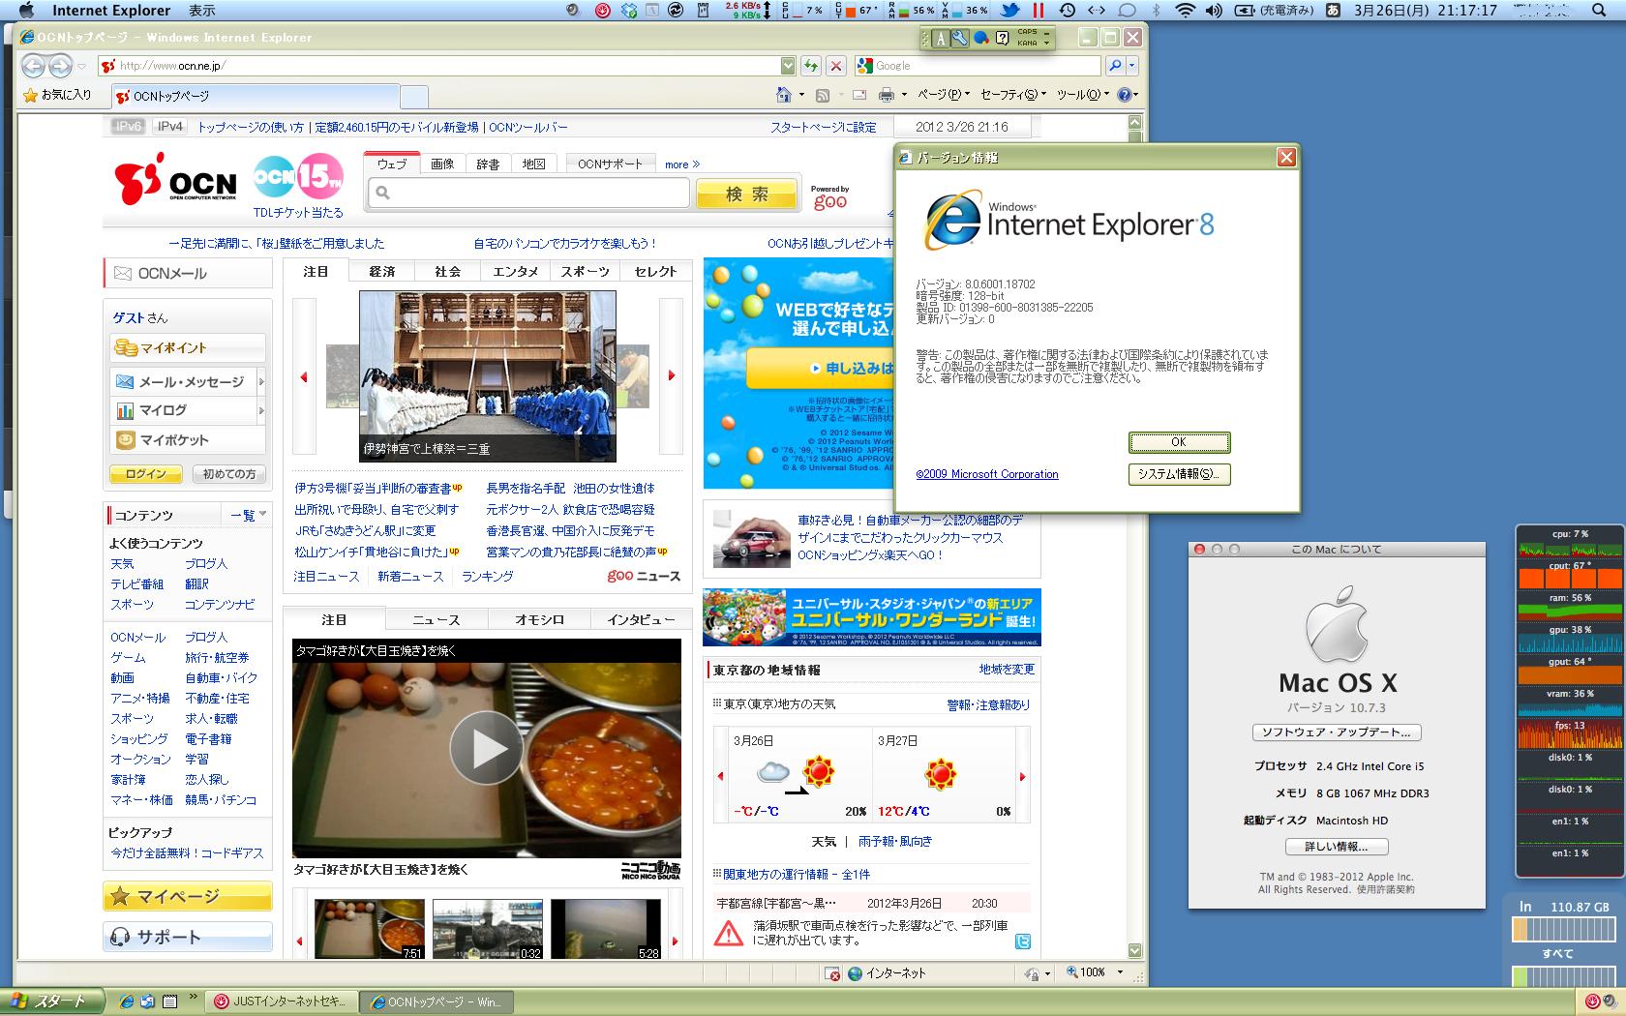Viewport: 1626px width, 1016px height.
Task: Click the Apple menu logo
Action: 26,11
